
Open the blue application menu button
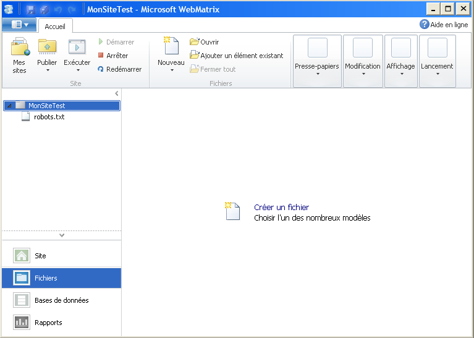(19, 25)
